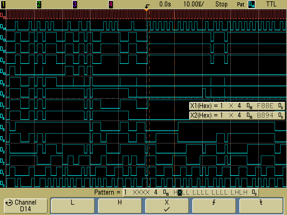Click the X1(Hex) cursor readout box
This screenshot has height=215, width=287.
(237, 106)
